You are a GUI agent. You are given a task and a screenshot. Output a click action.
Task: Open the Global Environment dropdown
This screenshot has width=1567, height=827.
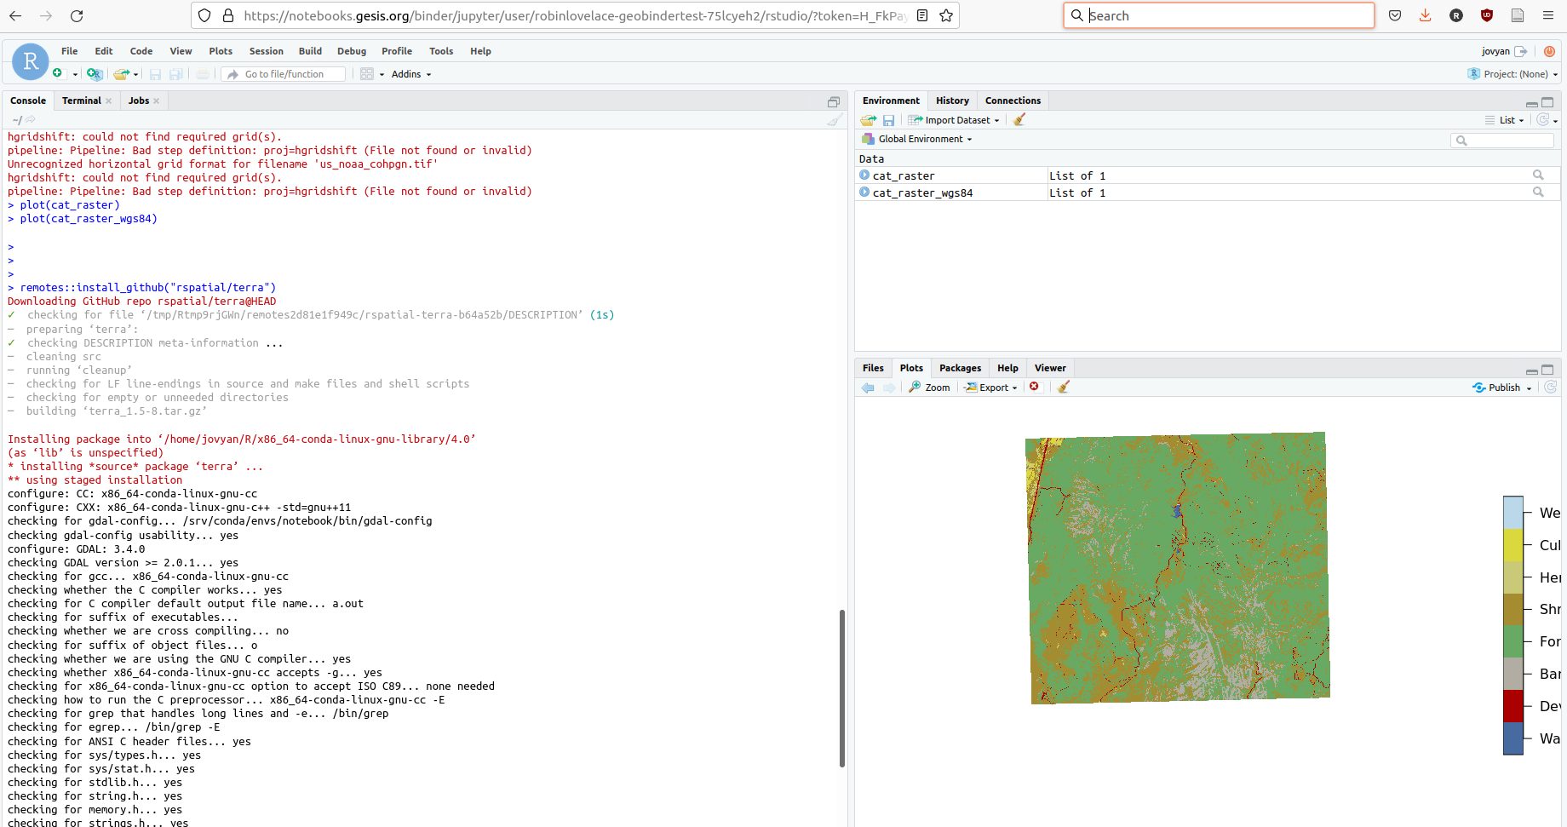point(917,138)
